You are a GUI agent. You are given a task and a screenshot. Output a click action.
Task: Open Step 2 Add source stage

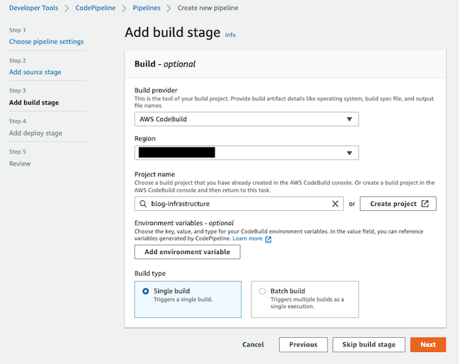[35, 72]
